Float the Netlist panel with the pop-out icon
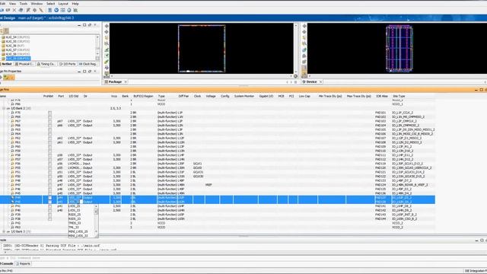 tap(90, 25)
